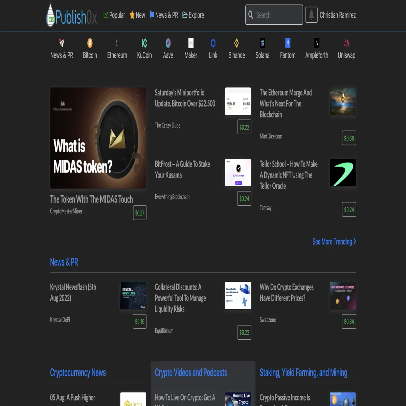Open the Ethereum Merge thumbnail
This screenshot has height=406, width=406.
(343, 101)
